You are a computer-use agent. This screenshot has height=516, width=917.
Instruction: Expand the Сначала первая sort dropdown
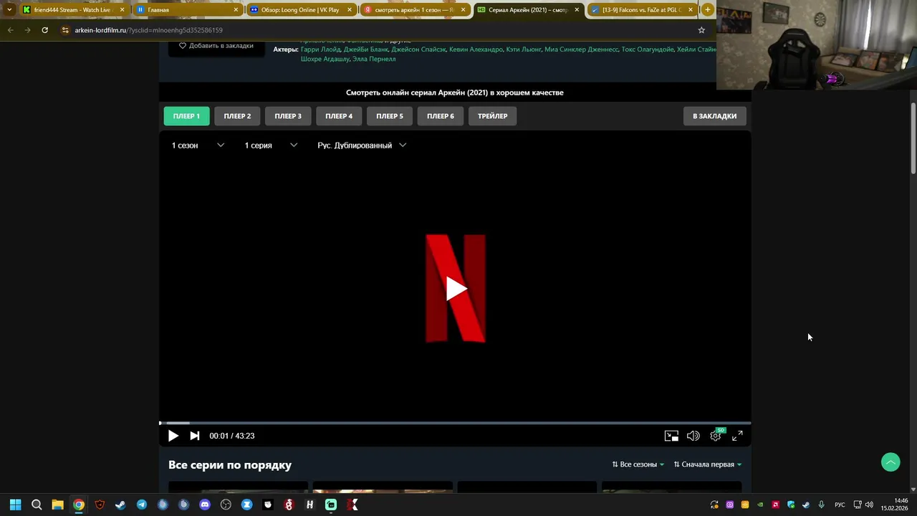(x=707, y=464)
